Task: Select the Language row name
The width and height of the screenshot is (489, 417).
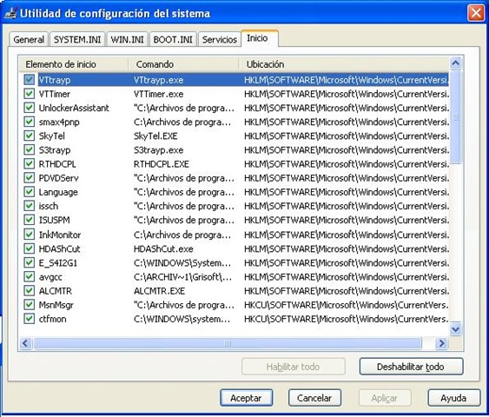Action: click(58, 192)
